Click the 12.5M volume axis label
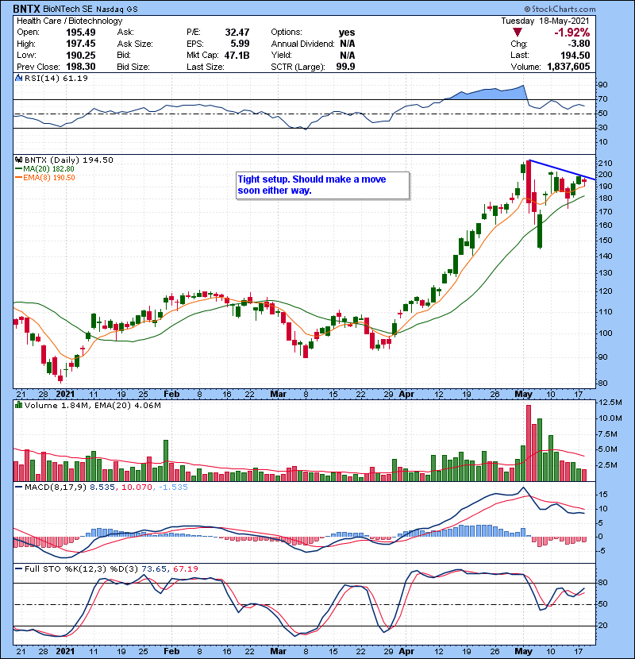This screenshot has height=659, width=635. pyautogui.click(x=610, y=403)
